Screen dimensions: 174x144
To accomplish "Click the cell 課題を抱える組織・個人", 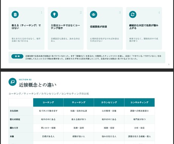I will (140, 136).
